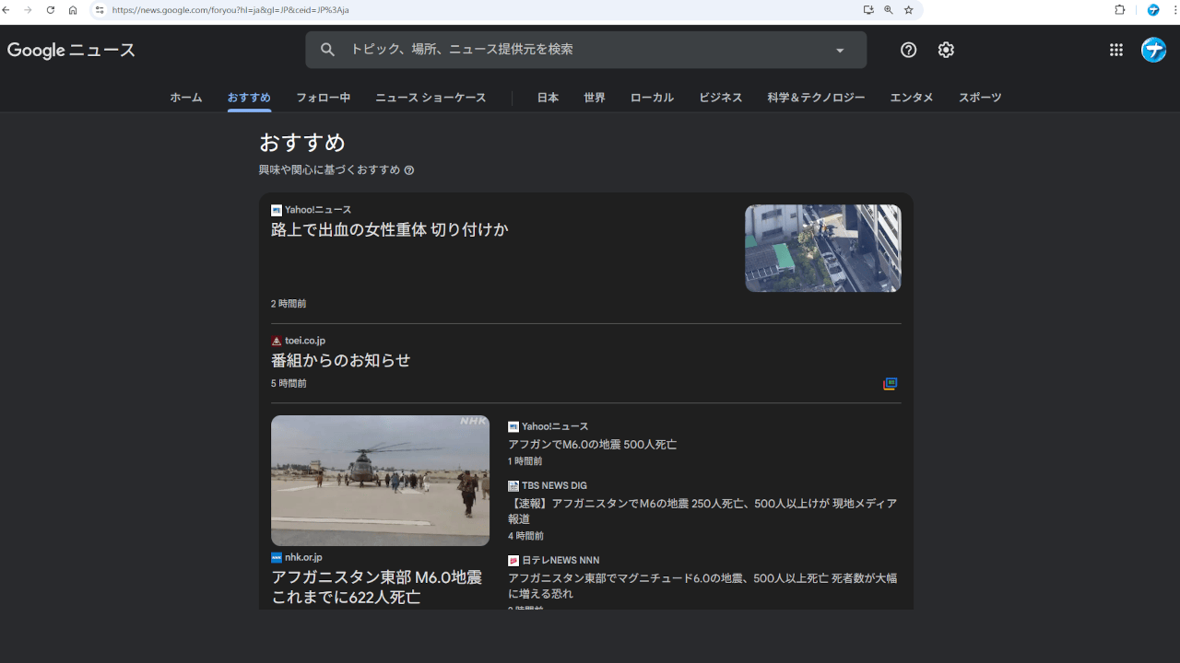Open site info icon in address bar
The width and height of the screenshot is (1180, 663).
pos(100,10)
